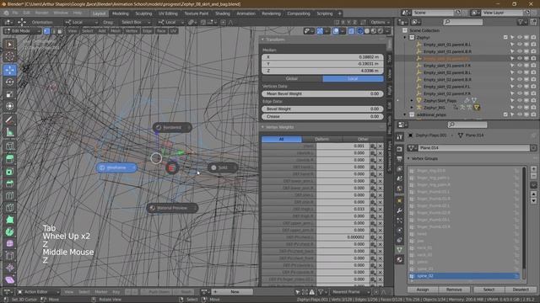
Task: Choose Rendered in the shading pie menu
Action: click(x=172, y=127)
